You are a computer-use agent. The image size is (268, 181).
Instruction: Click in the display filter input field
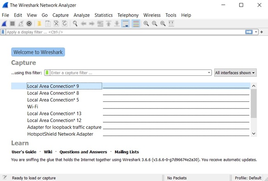coord(125,32)
